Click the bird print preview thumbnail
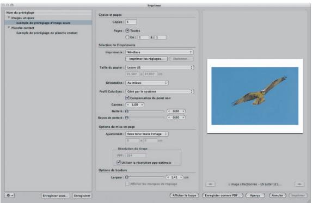Image resolution: width=312 pixels, height=203 pixels. [x=255, y=96]
